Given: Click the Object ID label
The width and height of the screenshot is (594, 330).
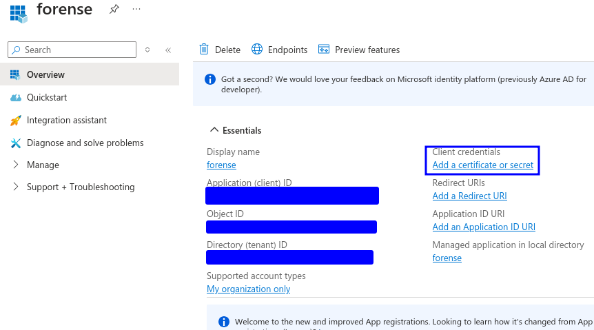Looking at the screenshot, I should point(225,214).
